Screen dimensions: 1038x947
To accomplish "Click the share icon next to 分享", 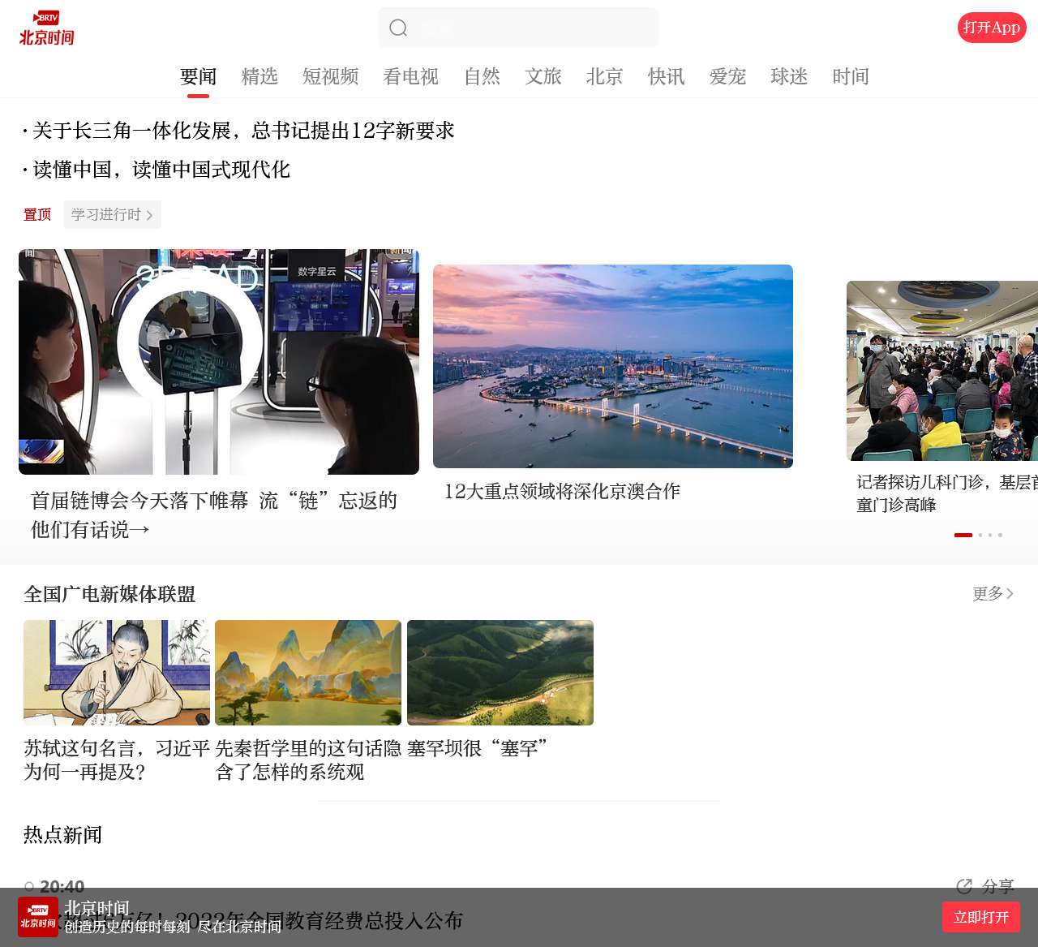I will [964, 886].
